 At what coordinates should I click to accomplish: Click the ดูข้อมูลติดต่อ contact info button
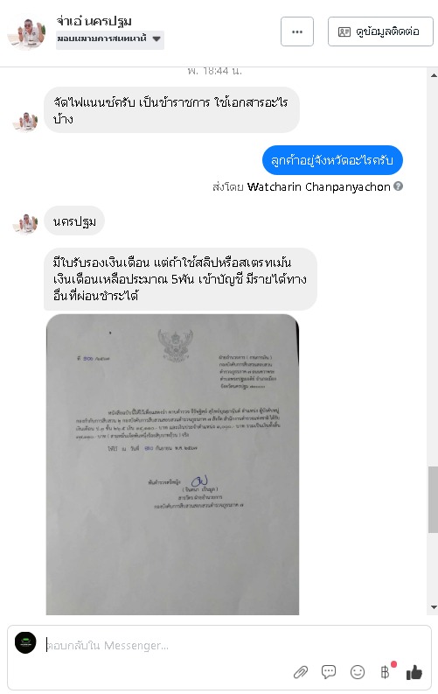pos(380,32)
